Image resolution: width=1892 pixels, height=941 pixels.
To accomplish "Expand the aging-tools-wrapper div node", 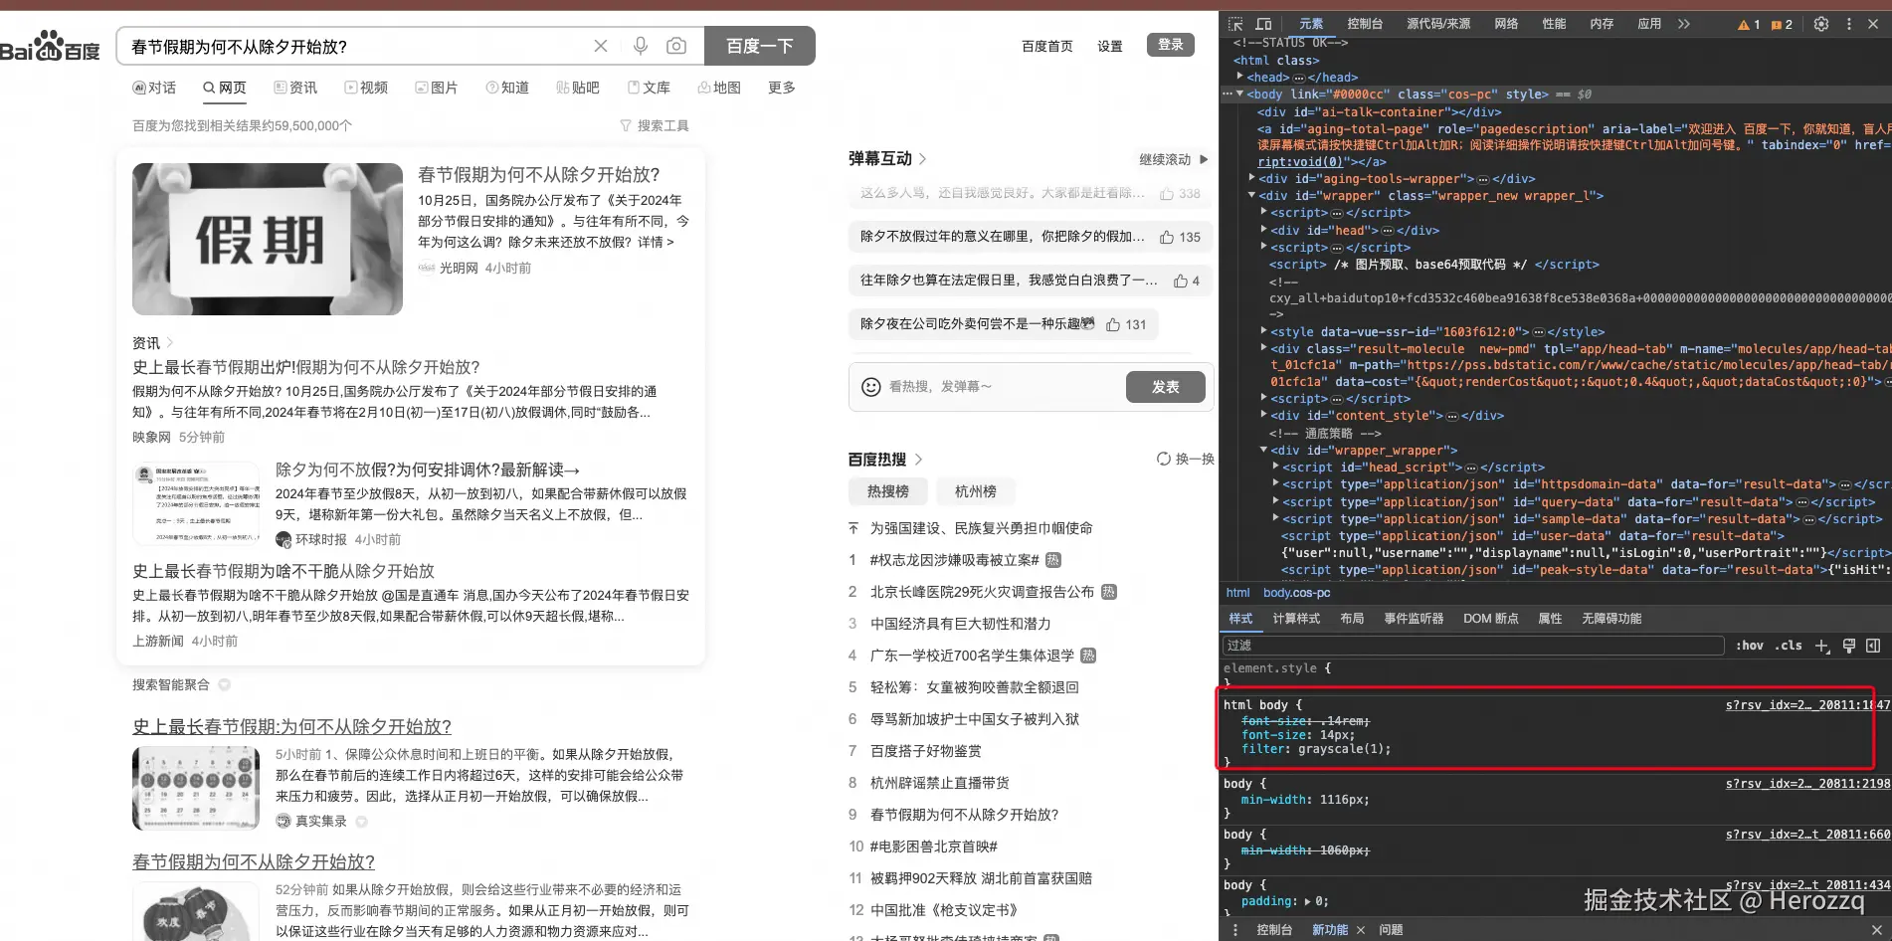I will (1251, 178).
